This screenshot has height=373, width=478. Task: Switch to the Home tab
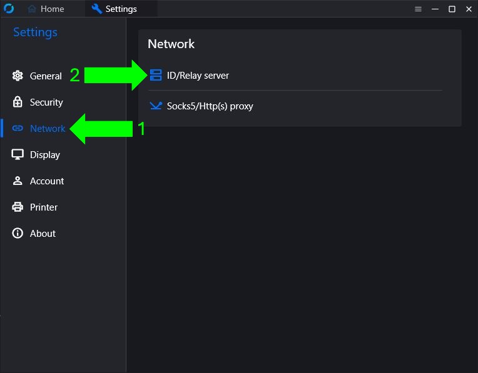pyautogui.click(x=46, y=9)
